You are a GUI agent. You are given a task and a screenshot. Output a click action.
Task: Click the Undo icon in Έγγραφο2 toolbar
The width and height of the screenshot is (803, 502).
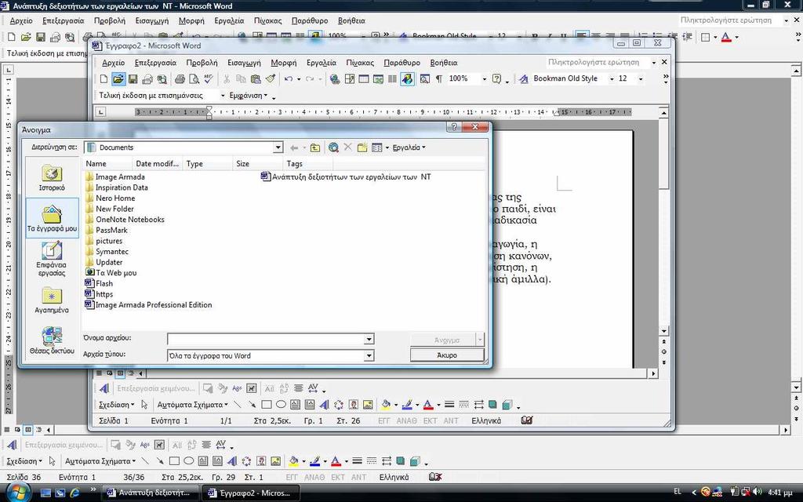coord(289,79)
